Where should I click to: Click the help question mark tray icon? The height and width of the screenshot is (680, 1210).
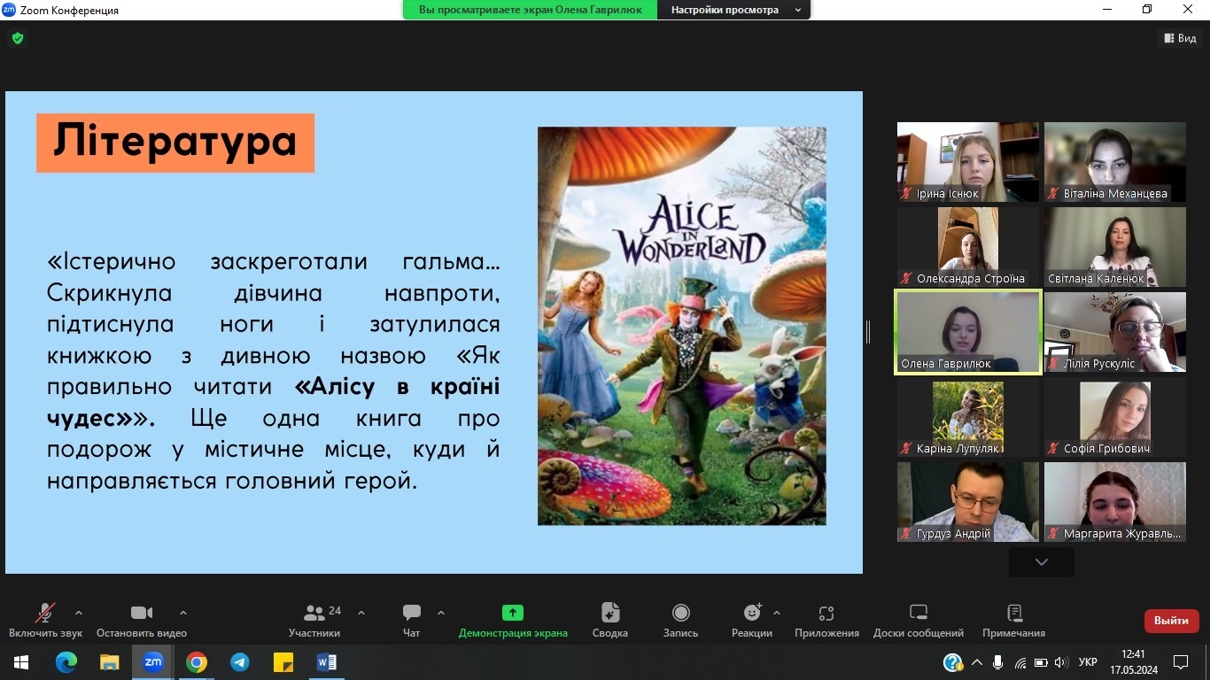pos(953,662)
